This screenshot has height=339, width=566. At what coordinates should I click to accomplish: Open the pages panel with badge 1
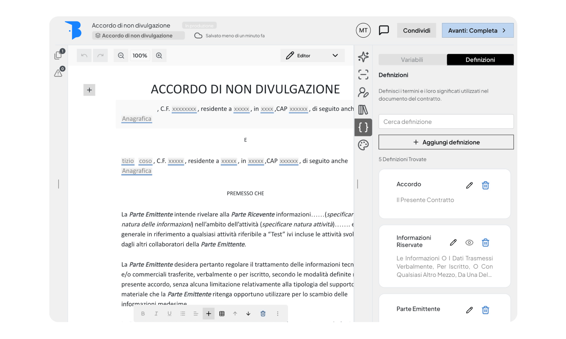(x=58, y=55)
